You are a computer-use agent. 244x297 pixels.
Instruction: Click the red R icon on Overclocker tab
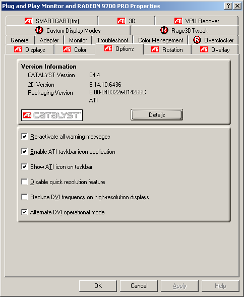tap(197, 40)
